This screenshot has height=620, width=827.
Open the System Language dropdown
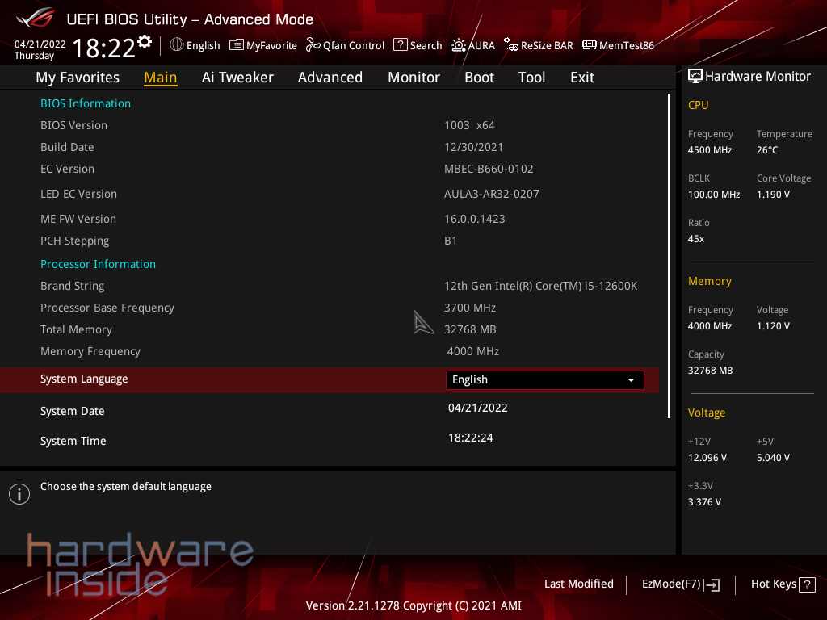point(544,379)
